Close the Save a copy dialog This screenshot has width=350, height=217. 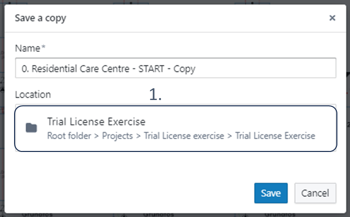click(332, 18)
